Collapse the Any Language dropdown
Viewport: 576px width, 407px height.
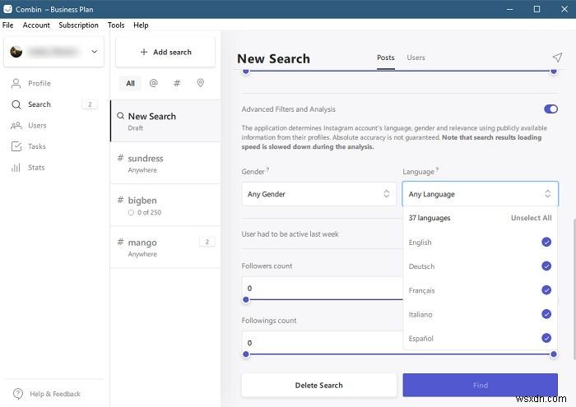480,194
